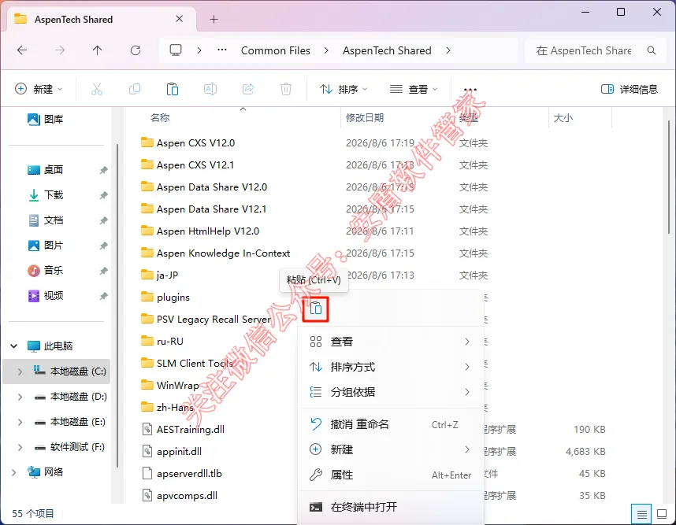The image size is (676, 525).
Task: Open Gallery in the sidebar
Action: (x=45, y=119)
